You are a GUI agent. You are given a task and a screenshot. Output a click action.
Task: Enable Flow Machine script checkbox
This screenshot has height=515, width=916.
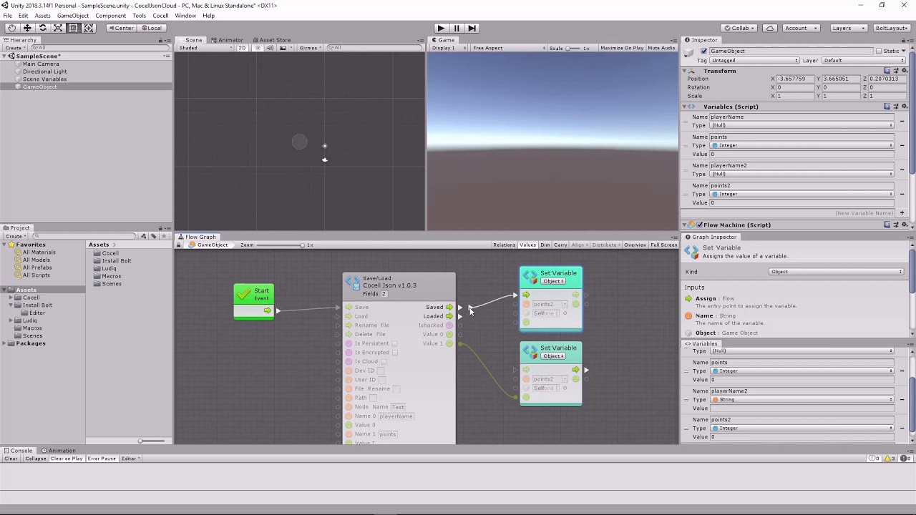click(x=700, y=225)
